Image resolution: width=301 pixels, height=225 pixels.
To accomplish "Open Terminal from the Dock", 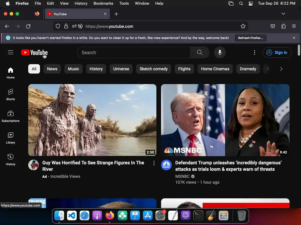I will click(x=198, y=216).
